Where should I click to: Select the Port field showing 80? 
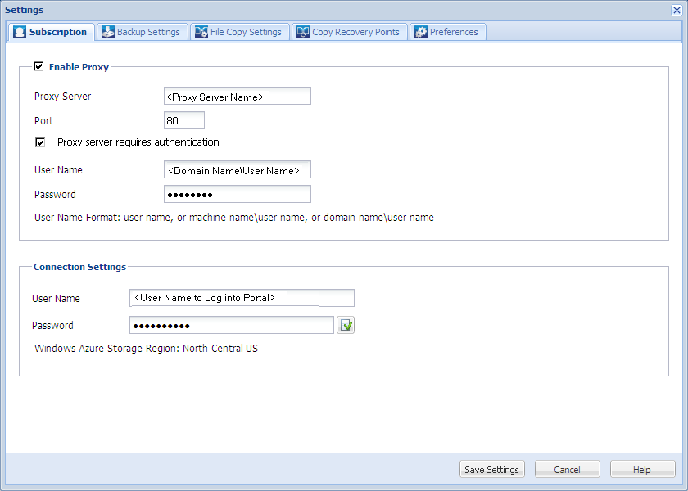coord(183,119)
